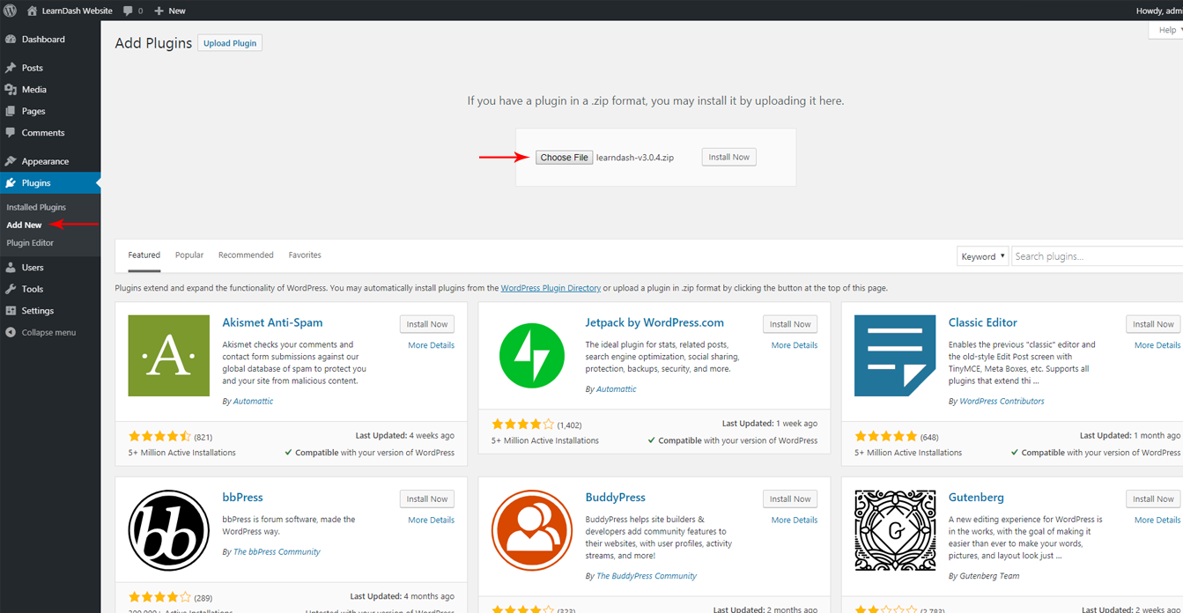Open the BuddyPress title link
This screenshot has width=1183, height=613.
[x=616, y=497]
